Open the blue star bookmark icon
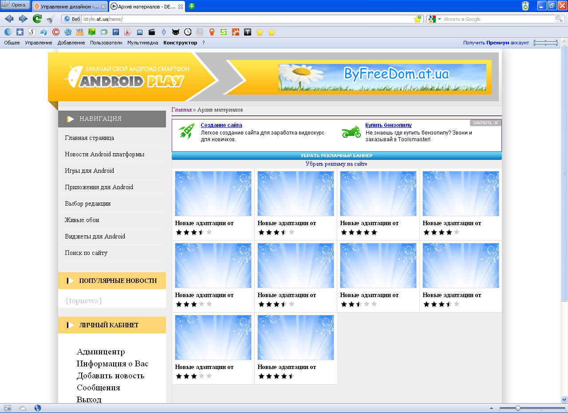 click(20, 32)
